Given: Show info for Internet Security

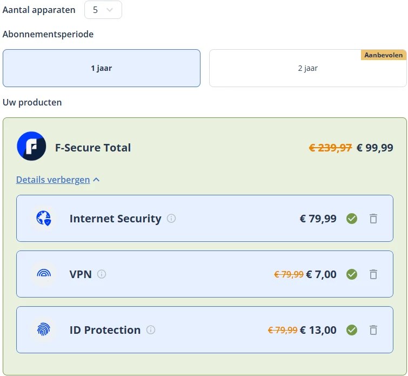Looking at the screenshot, I should [x=171, y=219].
